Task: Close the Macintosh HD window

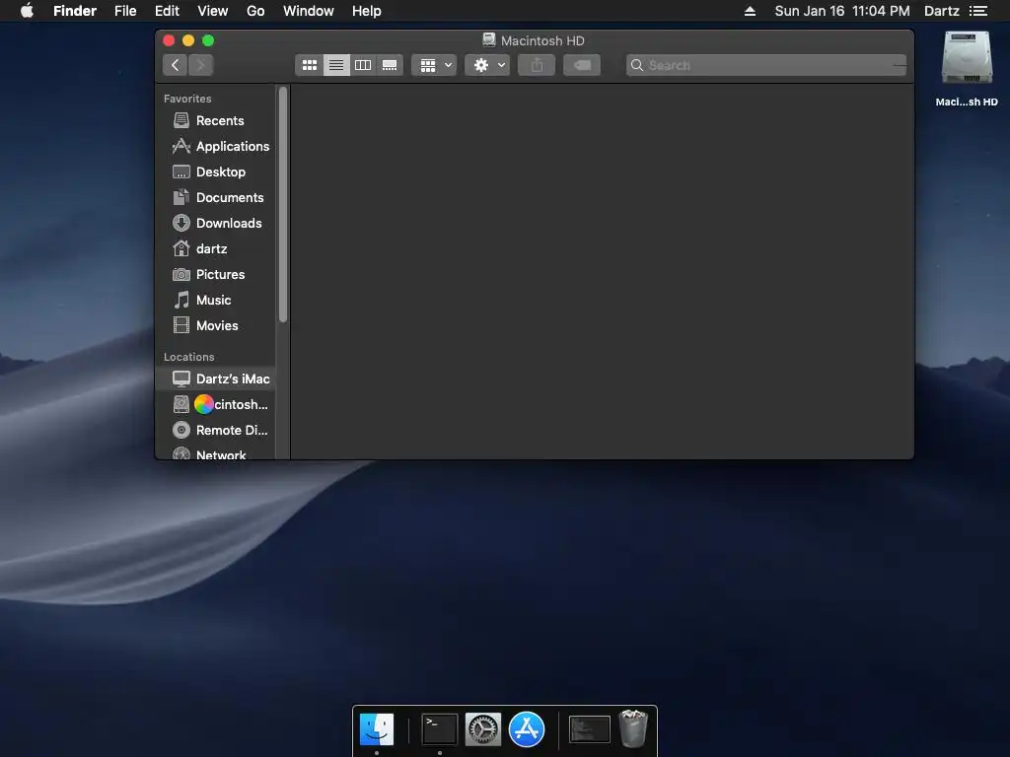Action: point(169,40)
